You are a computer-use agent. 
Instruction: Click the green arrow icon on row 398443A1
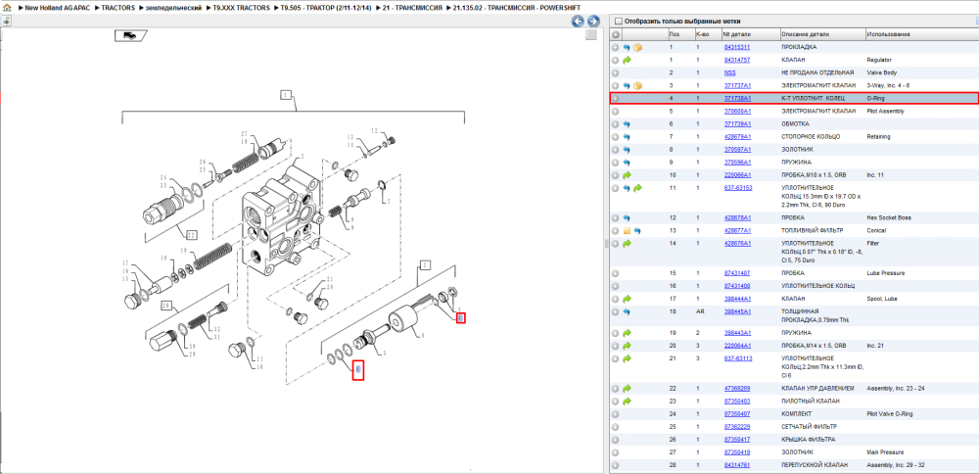(x=627, y=333)
